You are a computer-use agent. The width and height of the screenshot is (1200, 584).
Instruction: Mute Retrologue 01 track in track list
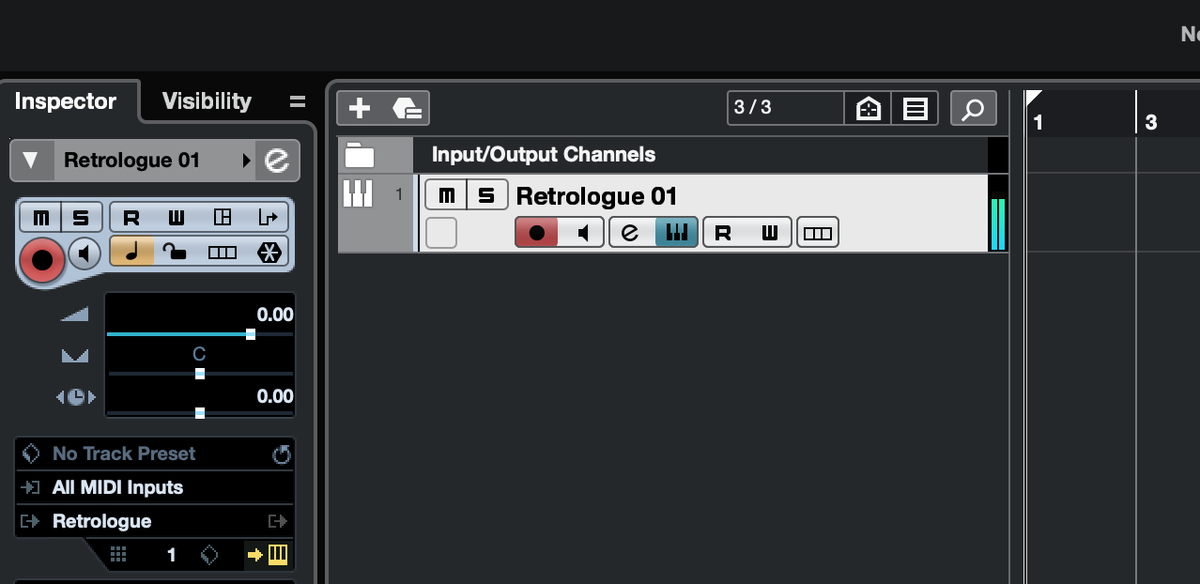[446, 195]
